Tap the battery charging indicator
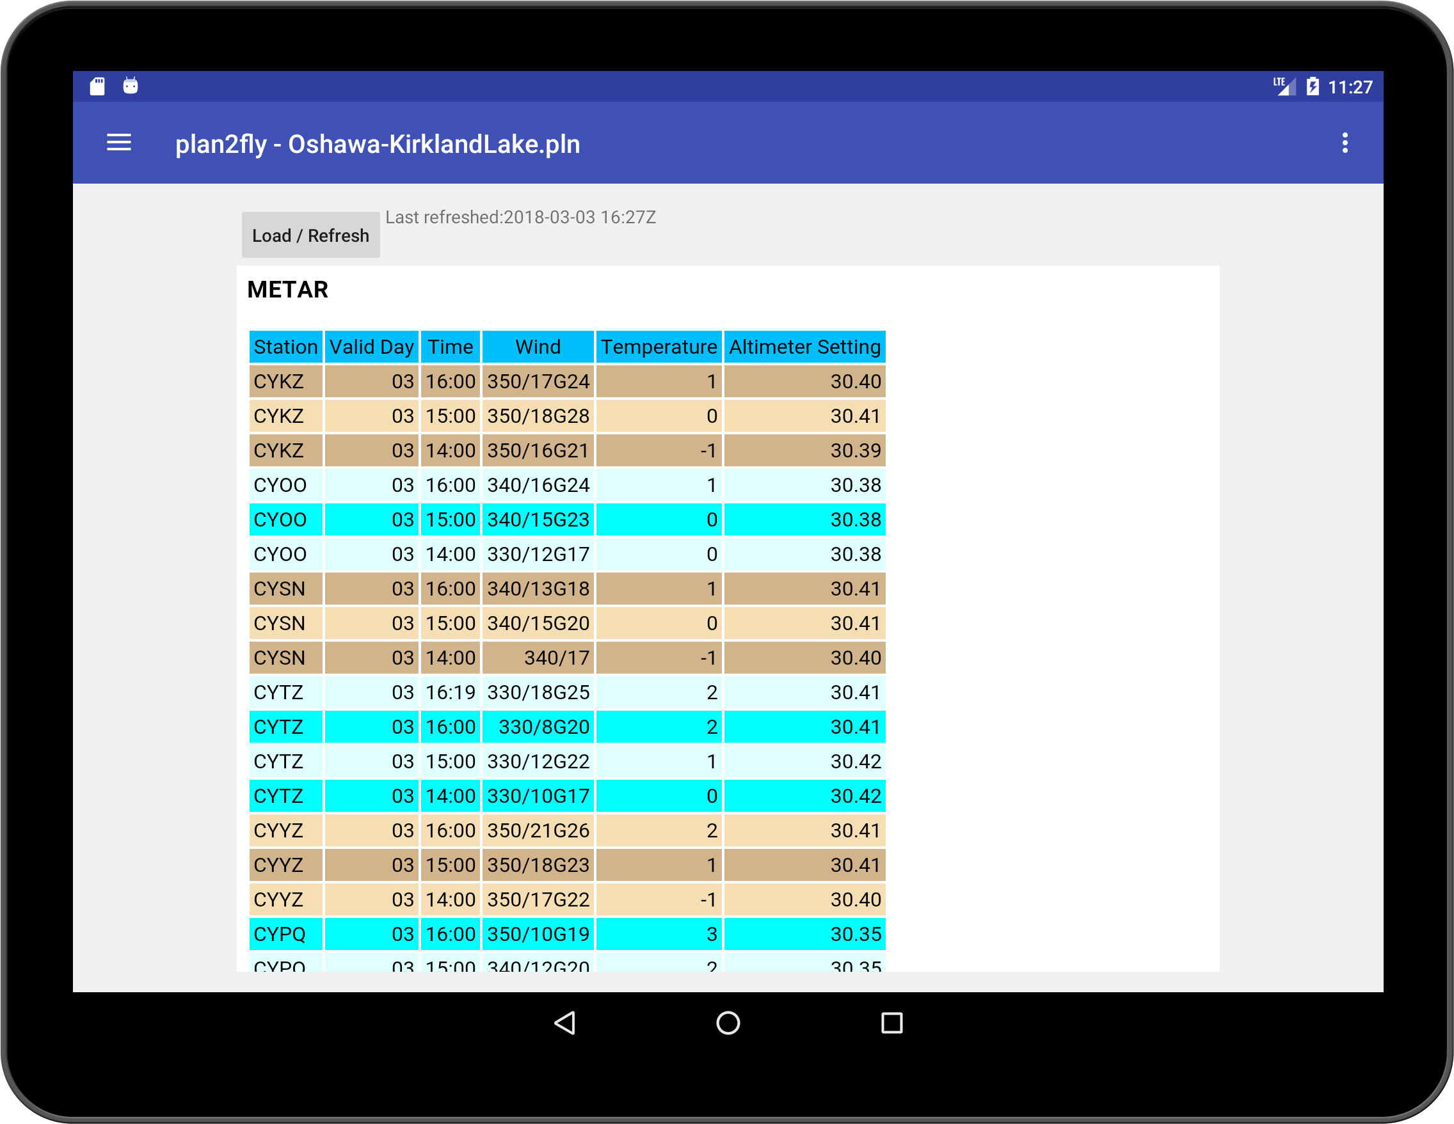 pyautogui.click(x=1312, y=85)
